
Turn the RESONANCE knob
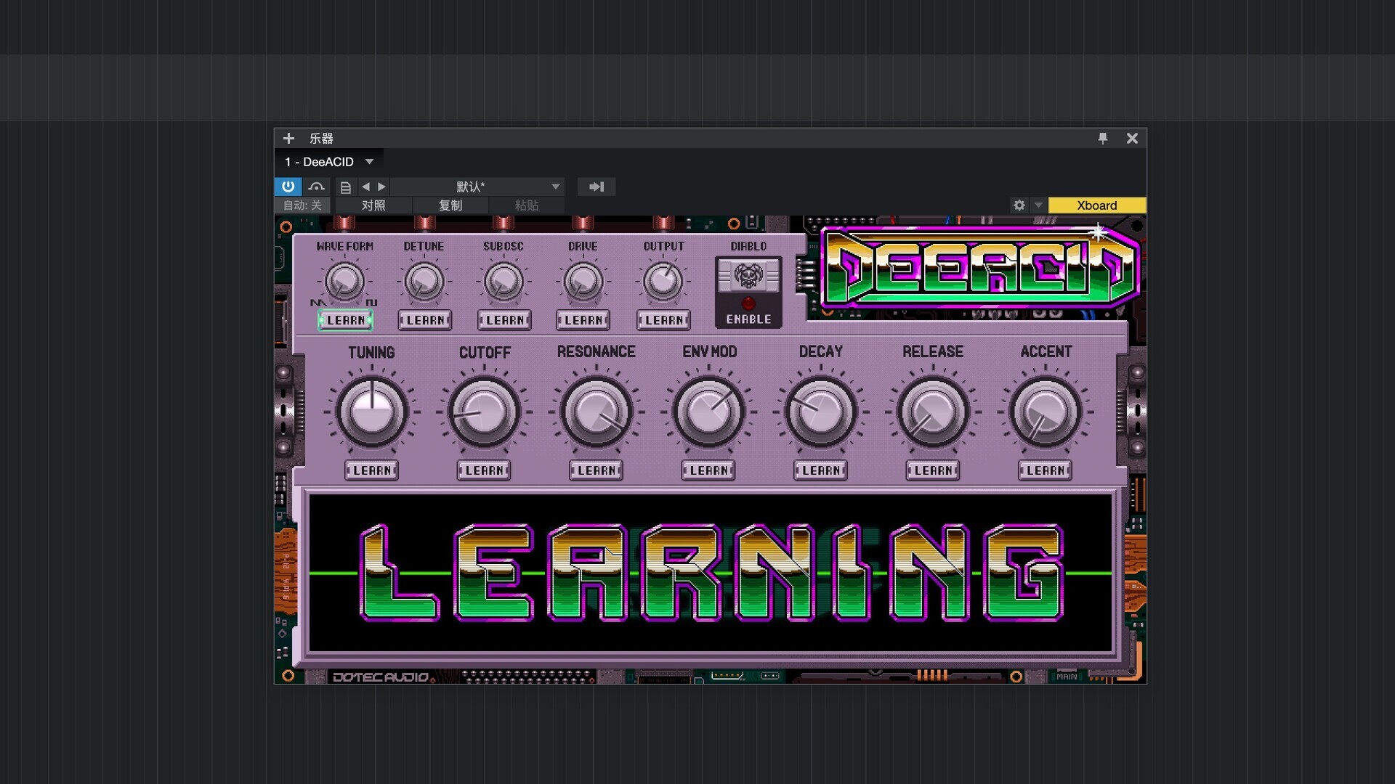[x=596, y=412]
